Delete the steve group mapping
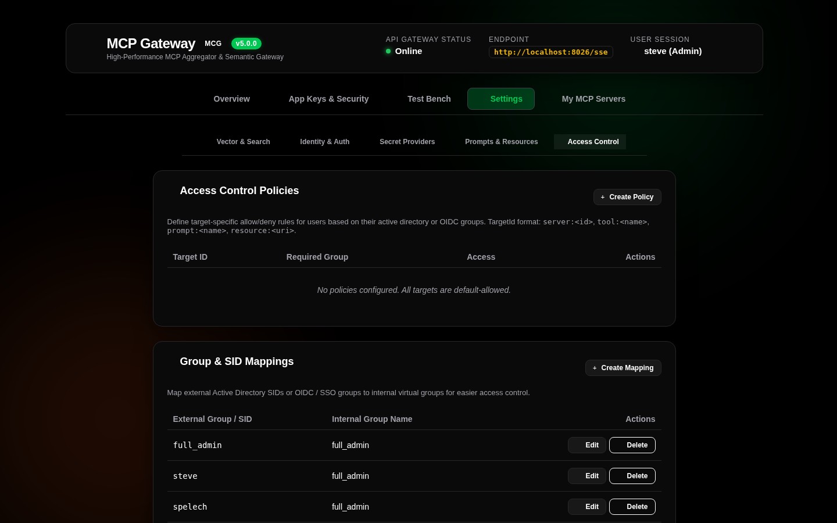This screenshot has width=837, height=523. click(x=632, y=476)
